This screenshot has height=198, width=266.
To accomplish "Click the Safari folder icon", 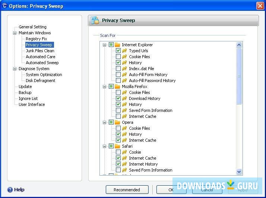I will point(117,146).
